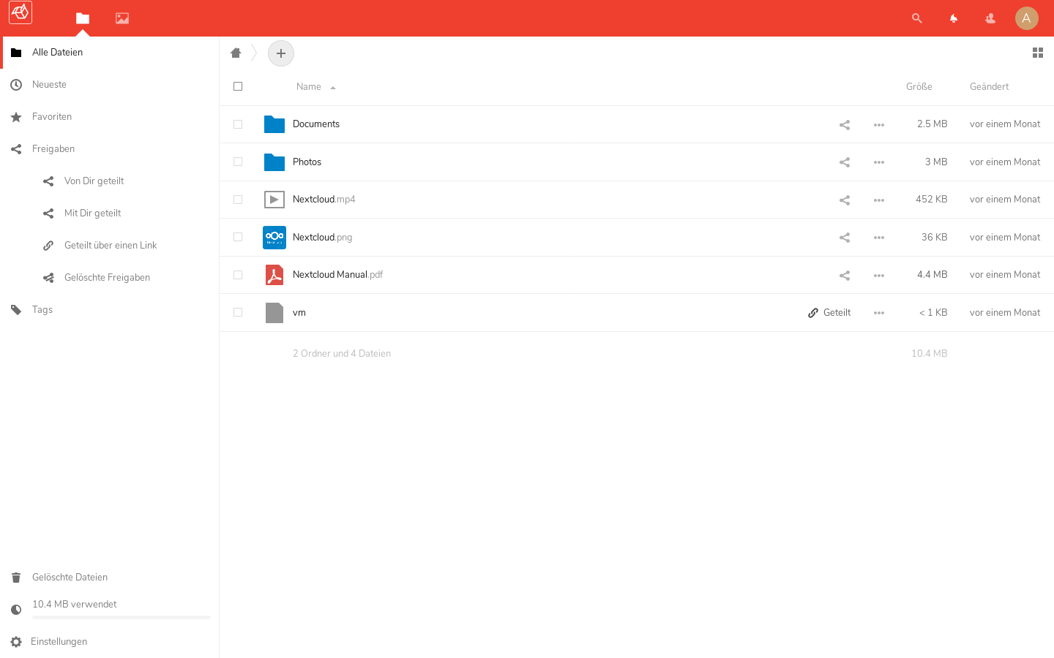Open the Photos folder icon
Screen dimensions: 1054x658
pyautogui.click(x=274, y=162)
